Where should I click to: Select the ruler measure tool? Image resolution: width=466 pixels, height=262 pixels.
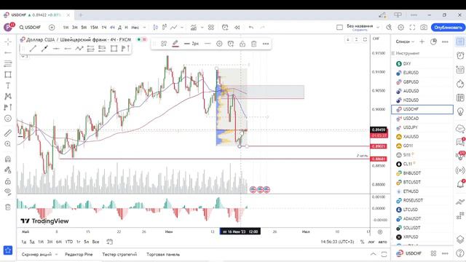coord(8,133)
